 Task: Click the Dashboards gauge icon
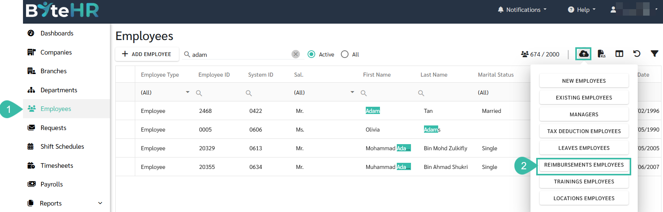click(x=31, y=33)
